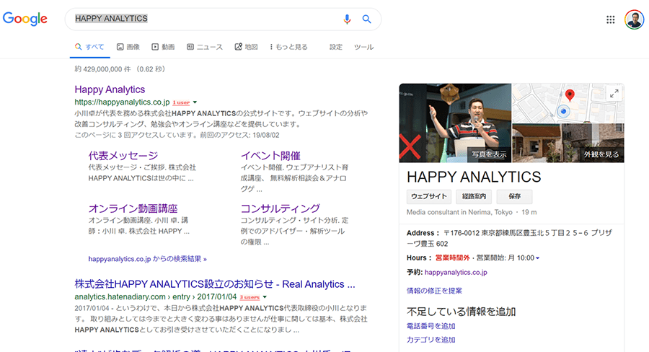Click the 経路案内 directions button
This screenshot has height=352, width=649.
point(474,196)
